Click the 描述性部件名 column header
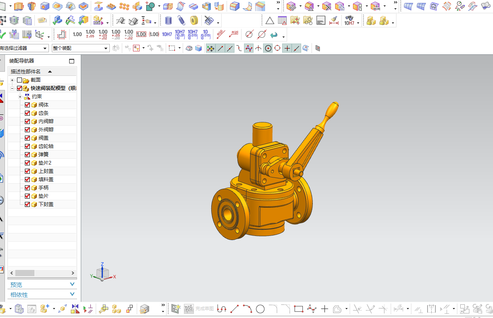Screen dimensions: 493x318 point(26,71)
